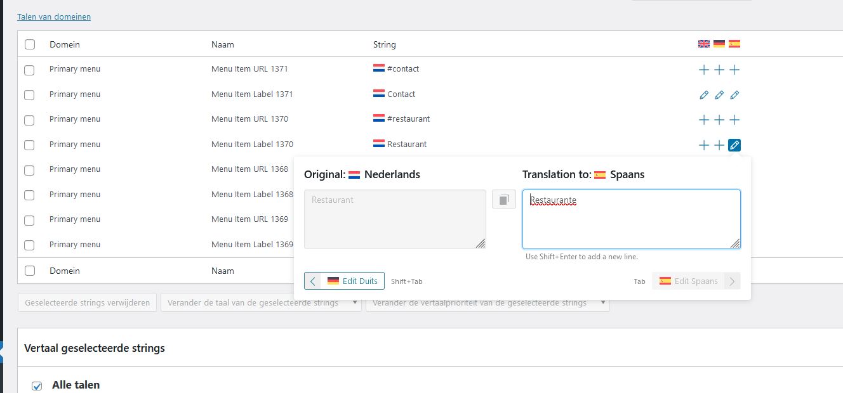Add English translation for #contact string
843x393 pixels.
703,70
